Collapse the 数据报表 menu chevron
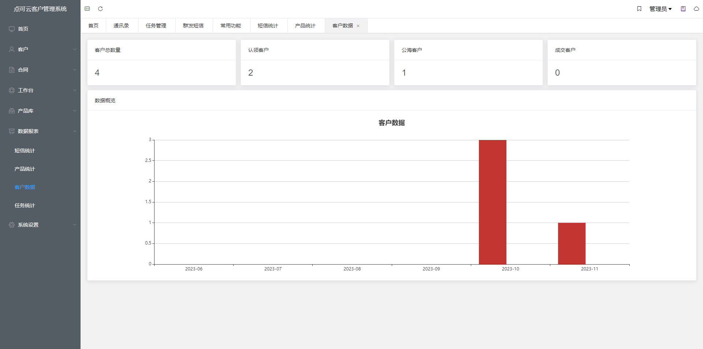This screenshot has height=349, width=703. pos(75,131)
